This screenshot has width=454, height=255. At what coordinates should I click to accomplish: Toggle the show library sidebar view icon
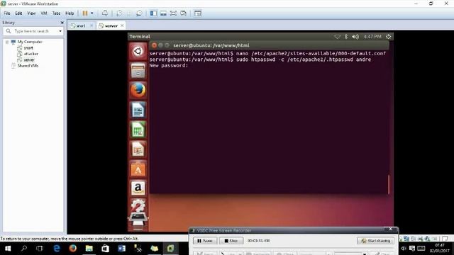tap(153, 13)
